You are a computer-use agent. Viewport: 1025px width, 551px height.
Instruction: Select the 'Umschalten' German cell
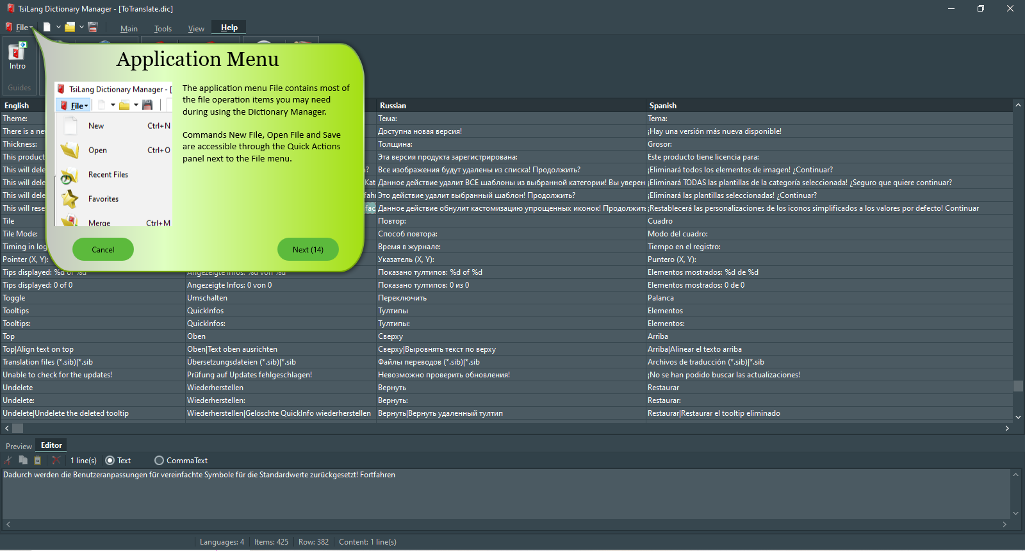[281, 298]
